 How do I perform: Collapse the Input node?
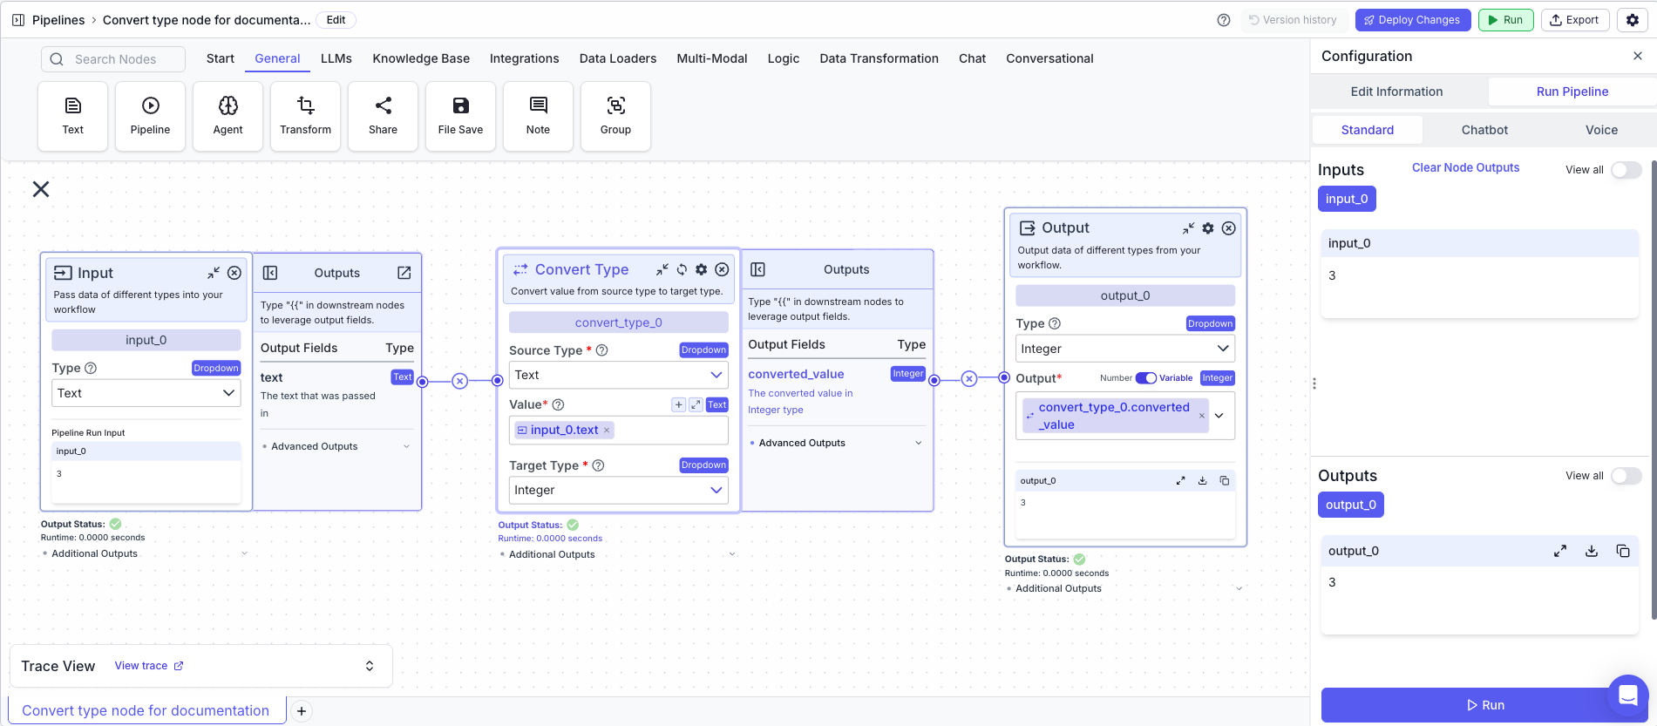214,273
